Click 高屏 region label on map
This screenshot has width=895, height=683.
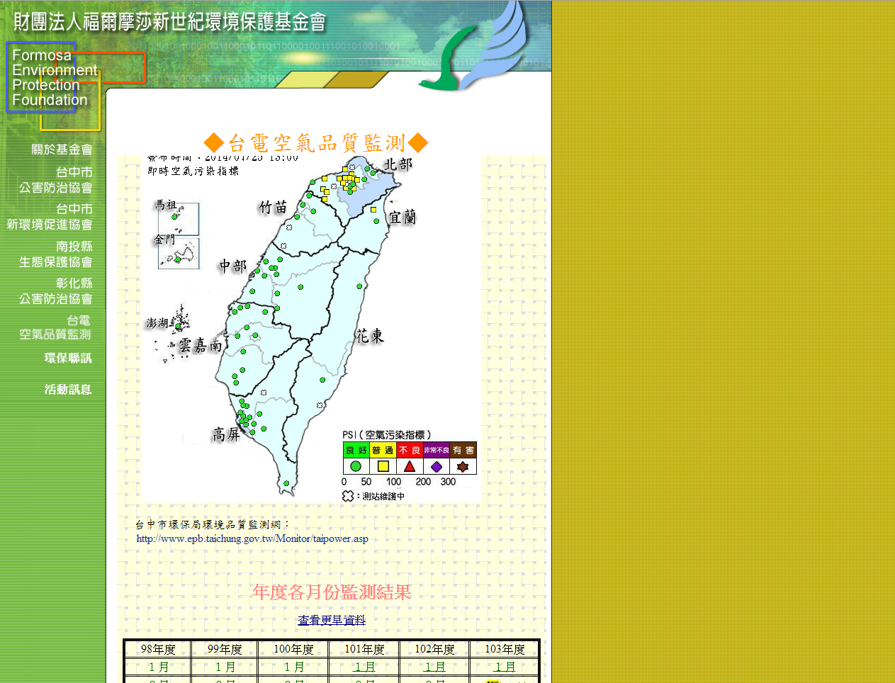pos(227,434)
